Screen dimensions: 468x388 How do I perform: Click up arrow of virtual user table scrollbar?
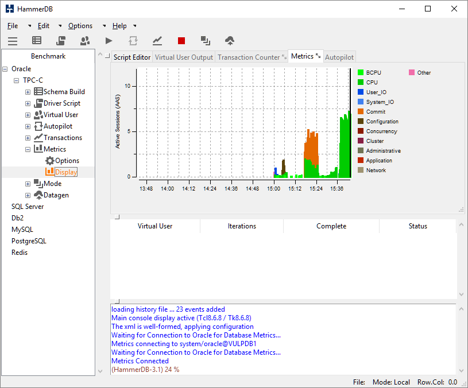(461, 224)
